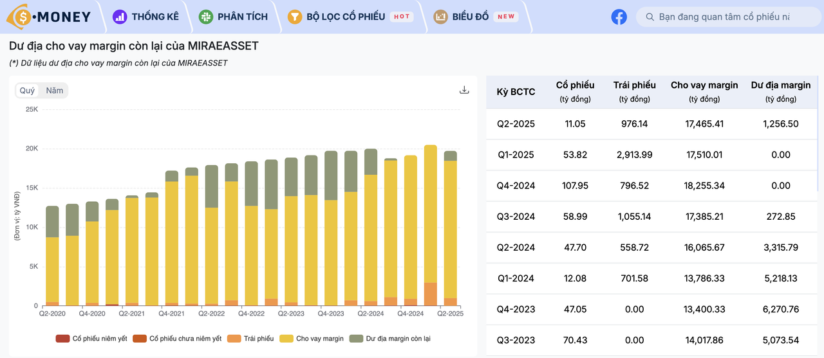Click the Trái phiếu column header
This screenshot has height=358, width=824.
click(634, 91)
